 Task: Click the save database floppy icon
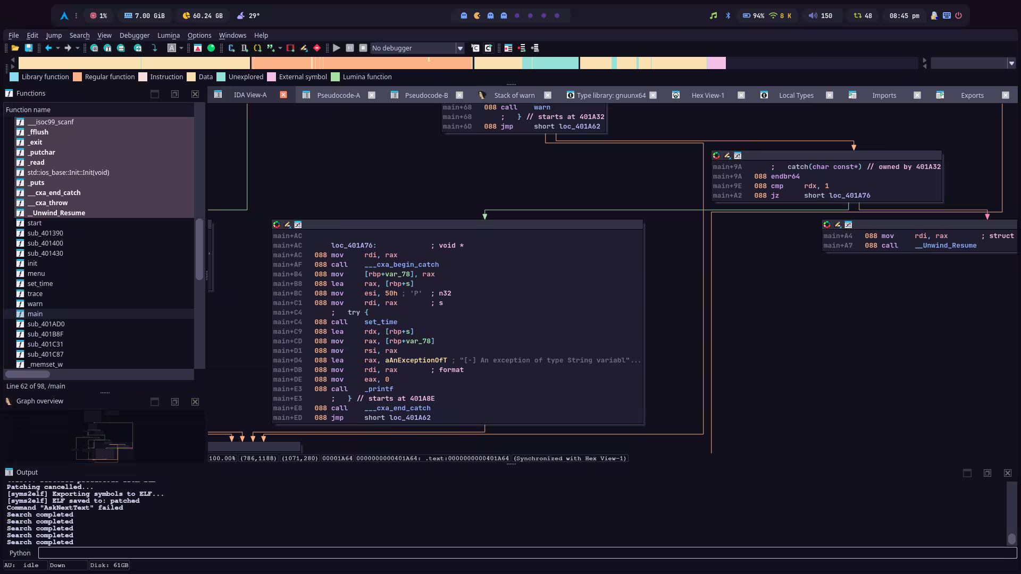click(x=29, y=48)
